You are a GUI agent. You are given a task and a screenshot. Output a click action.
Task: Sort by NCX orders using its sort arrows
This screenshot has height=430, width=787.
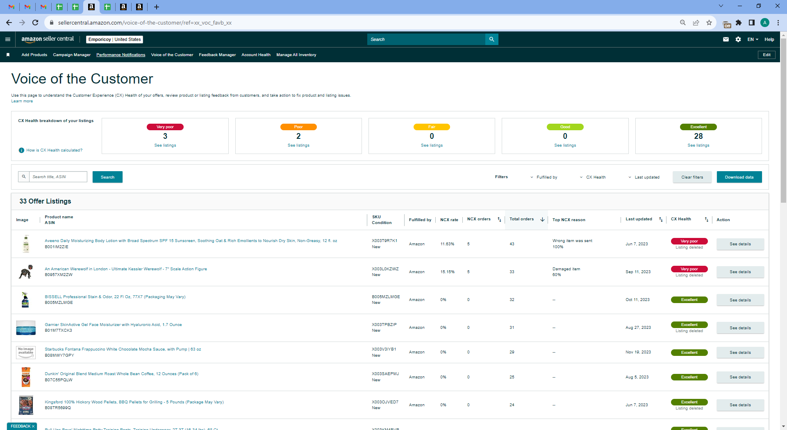point(499,220)
